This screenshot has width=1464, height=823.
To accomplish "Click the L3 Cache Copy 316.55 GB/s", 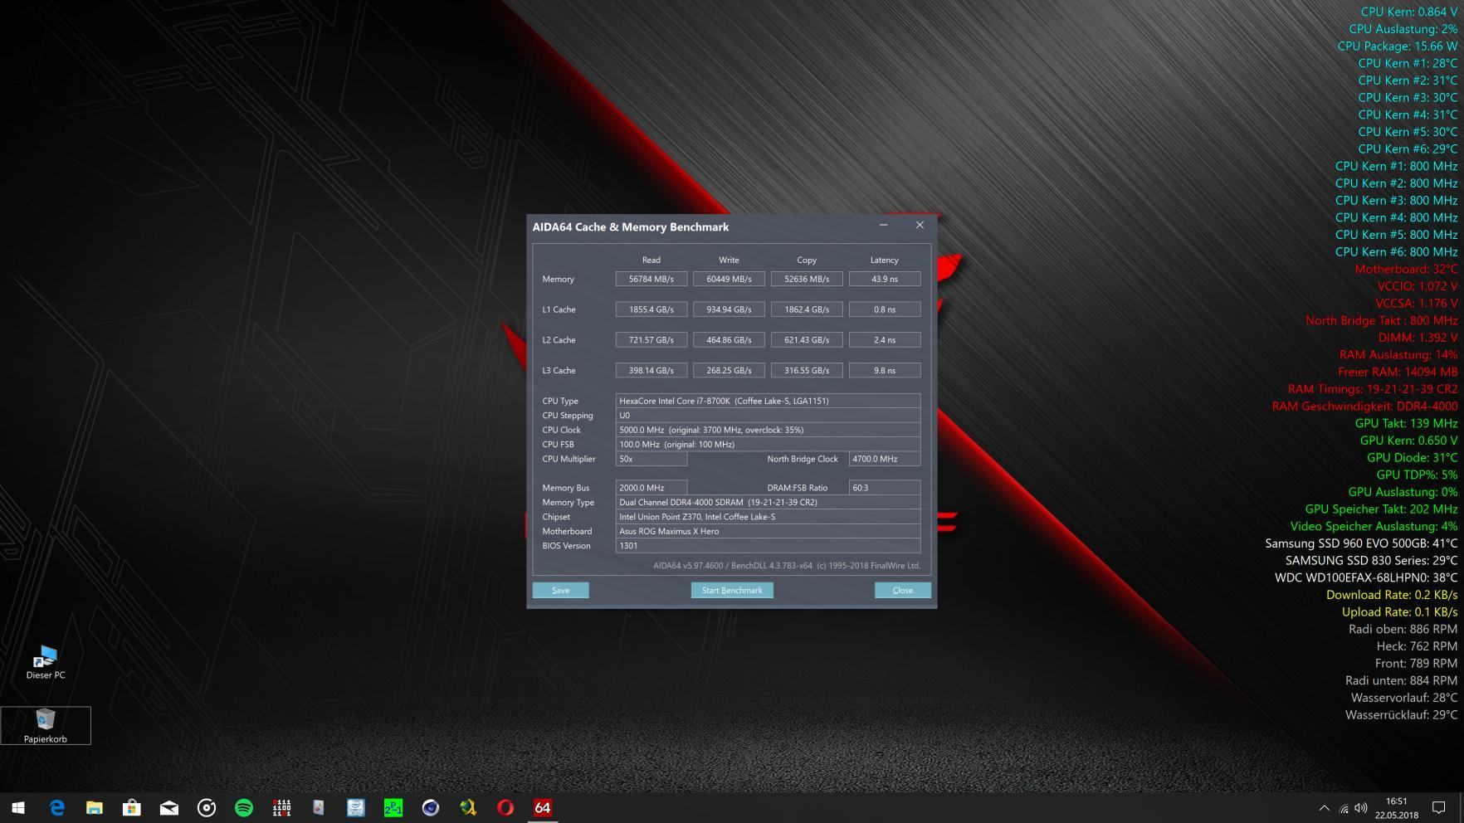I will pyautogui.click(x=807, y=370).
